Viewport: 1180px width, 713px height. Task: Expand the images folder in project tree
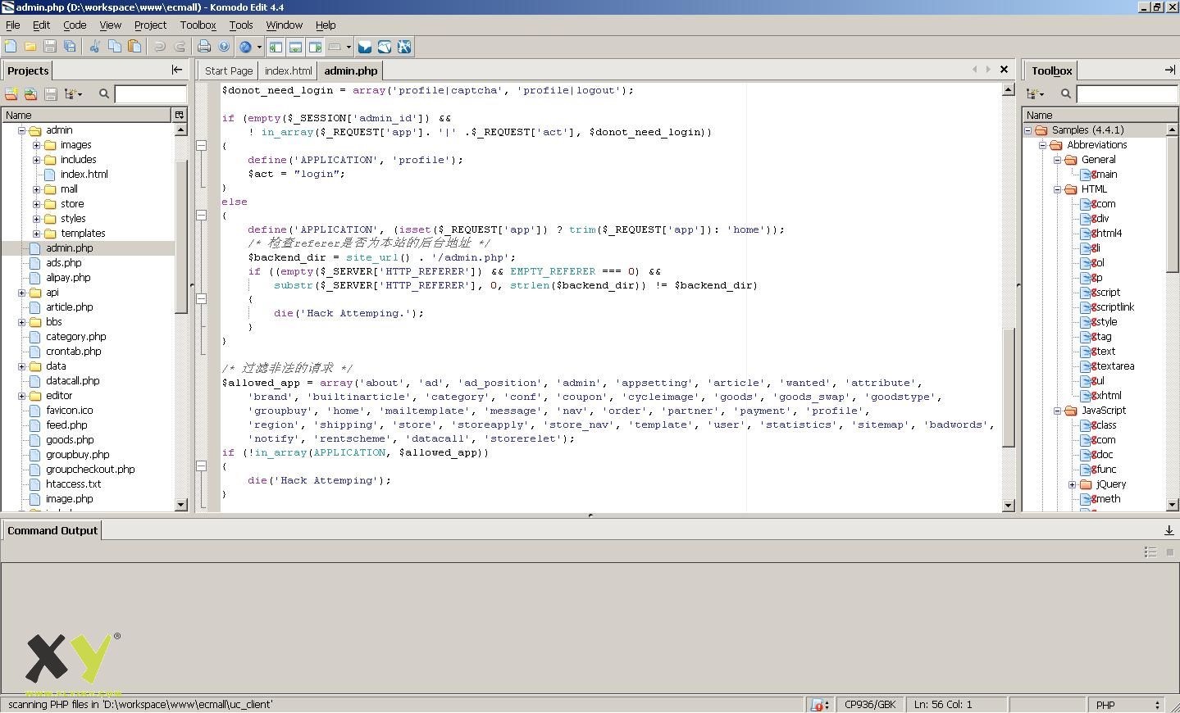pyautogui.click(x=37, y=145)
